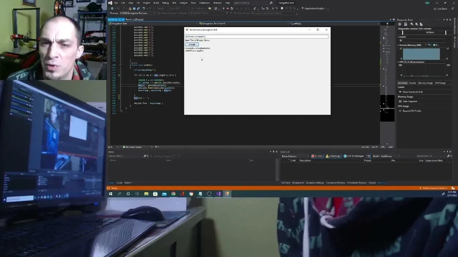Click the Encrypt button in the app window
The height and width of the screenshot is (257, 458).
tap(192, 44)
